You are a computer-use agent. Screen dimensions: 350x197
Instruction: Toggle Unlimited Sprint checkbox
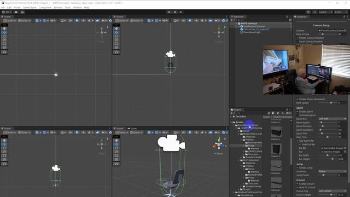click(297, 115)
